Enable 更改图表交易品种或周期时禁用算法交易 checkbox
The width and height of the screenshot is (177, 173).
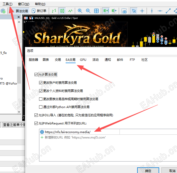coord(41,99)
